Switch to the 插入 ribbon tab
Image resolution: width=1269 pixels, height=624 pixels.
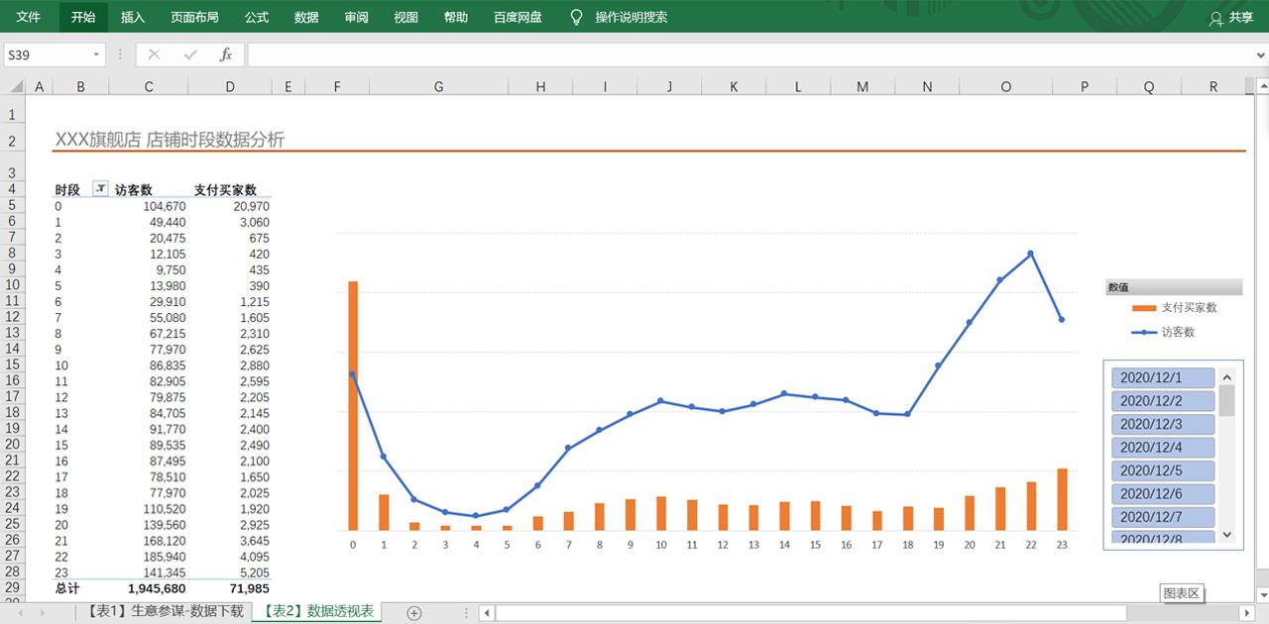tap(133, 17)
